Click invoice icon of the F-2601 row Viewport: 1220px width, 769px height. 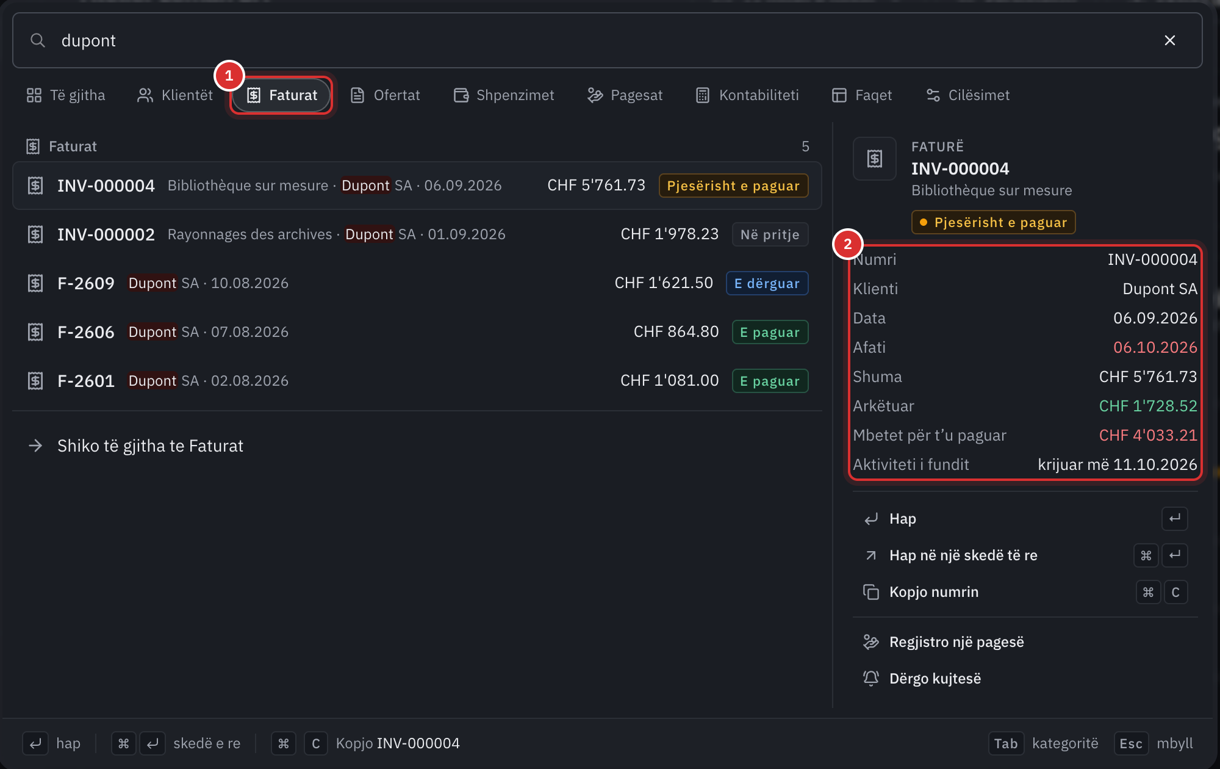(35, 381)
